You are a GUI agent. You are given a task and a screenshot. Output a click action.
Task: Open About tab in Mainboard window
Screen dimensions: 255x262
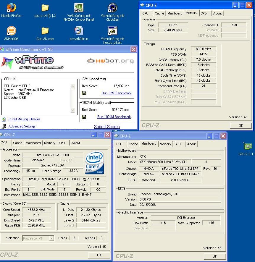point(191,144)
